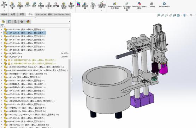Open 比较文档 compare documents
Image resolution: width=196 pixels, height=128 pixels.
tap(93, 6)
